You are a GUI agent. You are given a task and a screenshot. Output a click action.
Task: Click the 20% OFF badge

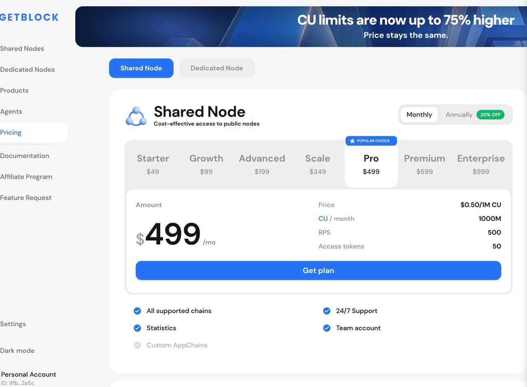point(490,115)
